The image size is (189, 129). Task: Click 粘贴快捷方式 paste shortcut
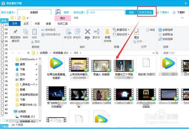(51, 35)
